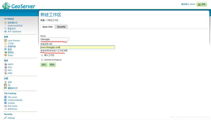
Task: Open the JAI settings icon
Action: (5, 85)
